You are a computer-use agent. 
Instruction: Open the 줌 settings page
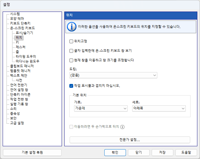pyautogui.click(x=17, y=52)
